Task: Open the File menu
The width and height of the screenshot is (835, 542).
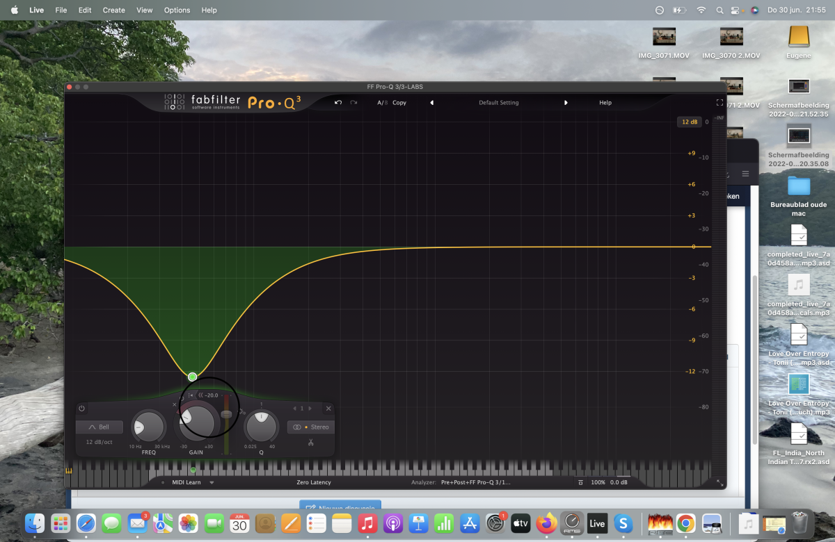Action: click(61, 10)
